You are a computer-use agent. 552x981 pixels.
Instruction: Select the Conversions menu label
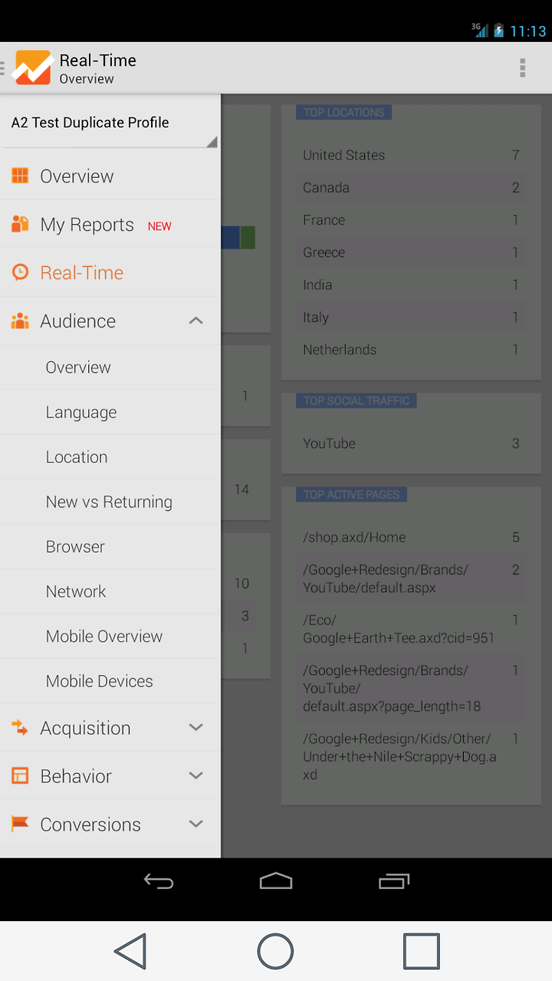[90, 825]
